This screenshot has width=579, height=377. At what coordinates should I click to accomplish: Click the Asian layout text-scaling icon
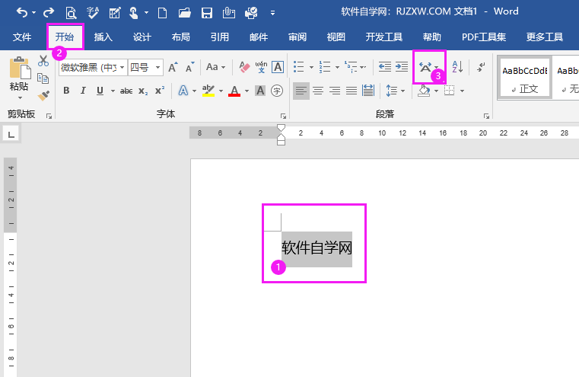425,67
